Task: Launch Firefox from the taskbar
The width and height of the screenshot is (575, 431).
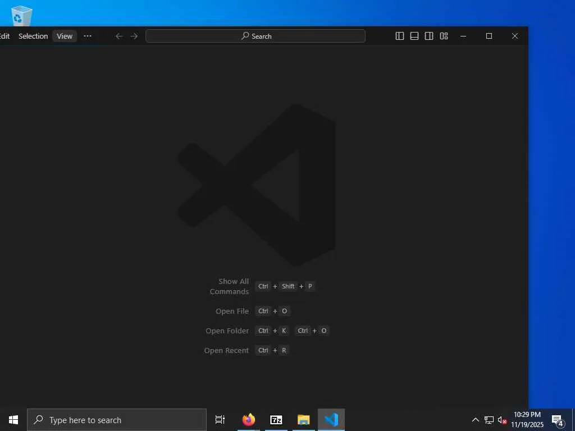Action: [x=249, y=420]
